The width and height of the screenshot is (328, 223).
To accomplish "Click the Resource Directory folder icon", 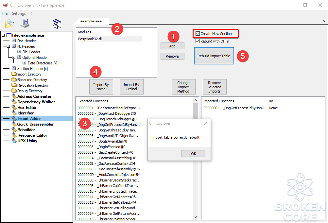I will pos(14,80).
